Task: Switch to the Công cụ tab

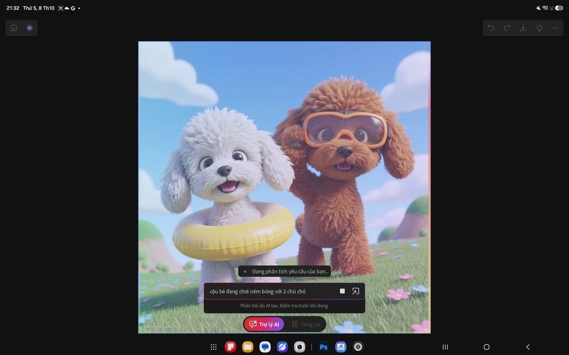Action: (306, 324)
